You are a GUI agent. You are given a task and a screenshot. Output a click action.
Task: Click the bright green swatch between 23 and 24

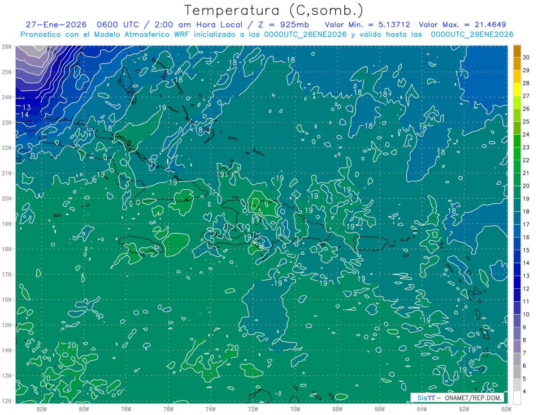[517, 141]
